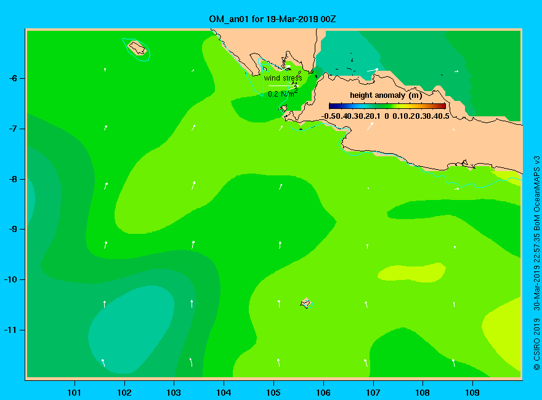
Task: Click the "107" longitude axis label
Action: point(373,393)
